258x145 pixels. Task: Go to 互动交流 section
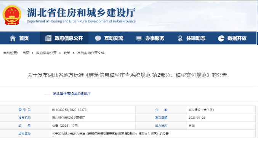coord(114,38)
